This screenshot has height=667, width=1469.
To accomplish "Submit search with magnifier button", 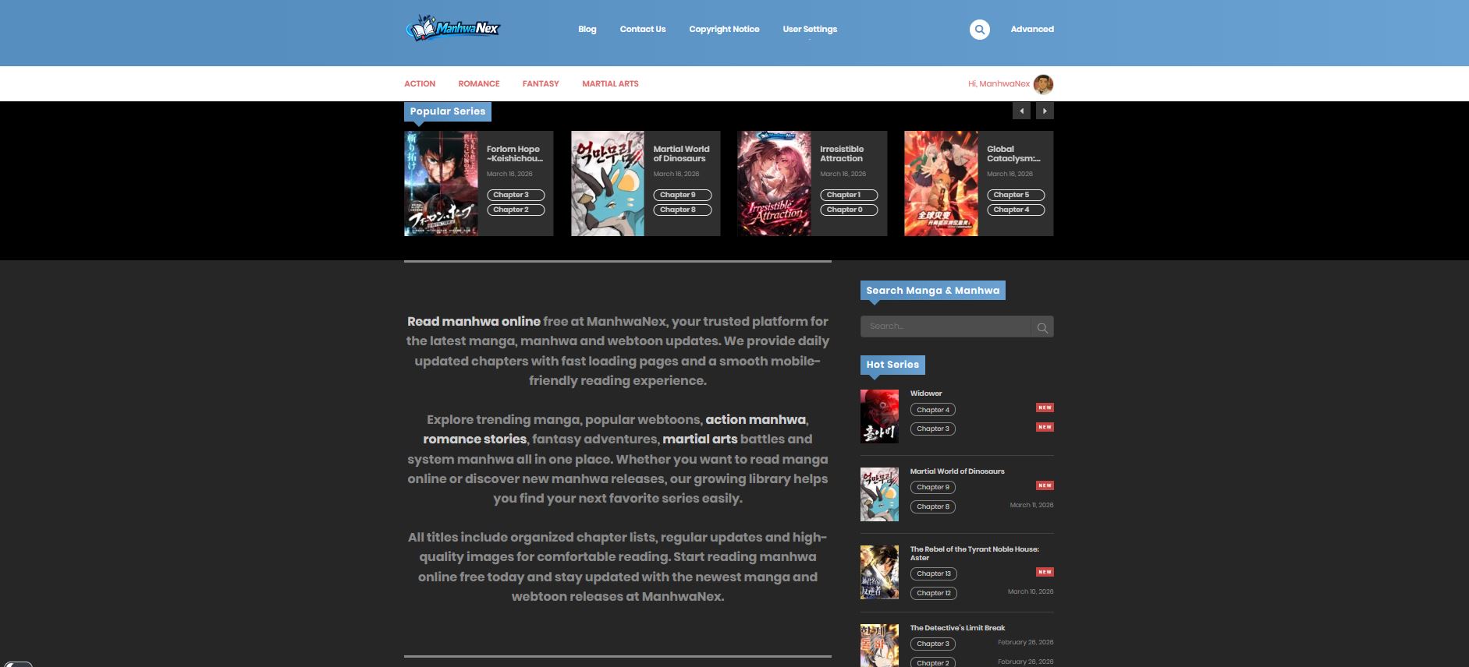I will [1042, 326].
